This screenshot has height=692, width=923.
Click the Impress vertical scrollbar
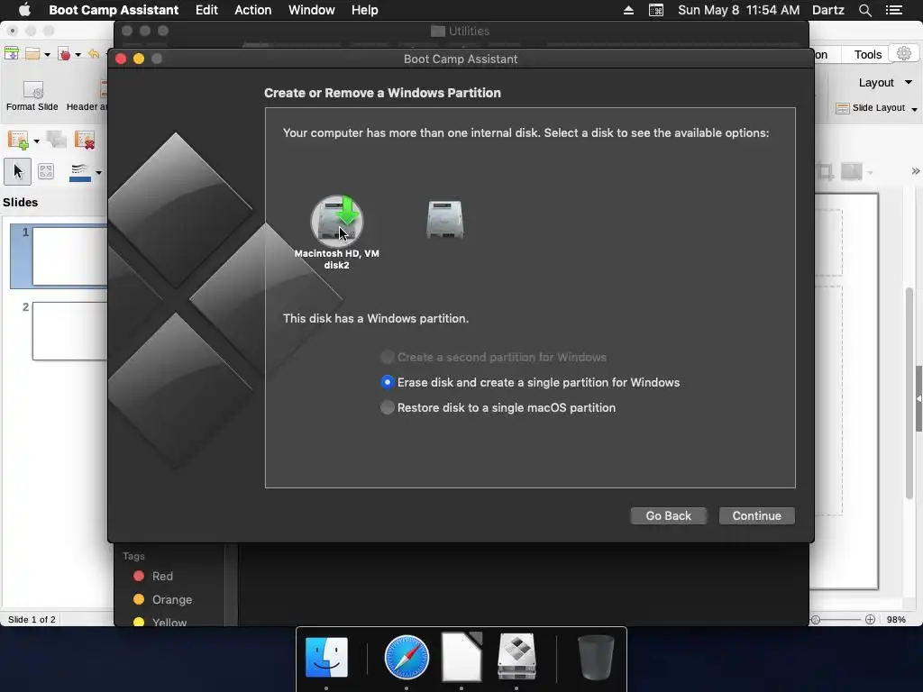tap(909, 391)
